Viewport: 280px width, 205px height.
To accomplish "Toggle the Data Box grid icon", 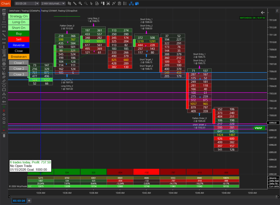I will (69, 3).
